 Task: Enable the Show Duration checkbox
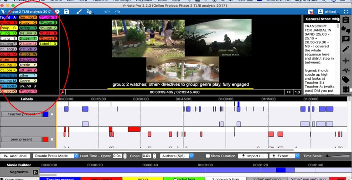click(208, 156)
